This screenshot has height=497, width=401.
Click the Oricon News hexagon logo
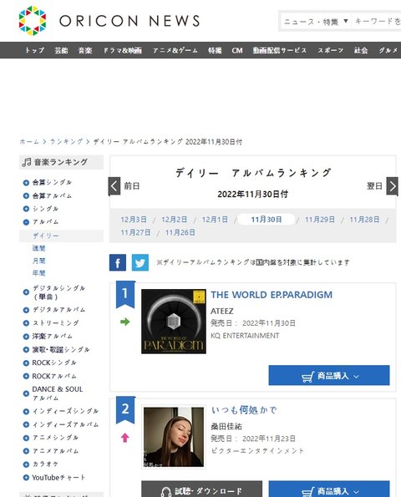[x=33, y=21]
